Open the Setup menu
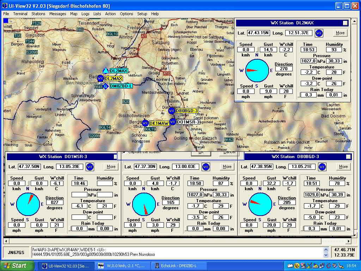Screen dimensions: 361x271 [x=142, y=14]
